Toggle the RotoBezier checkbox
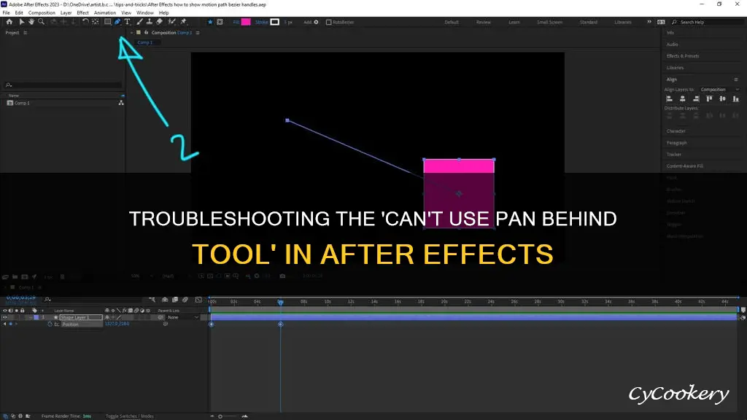The image size is (747, 420). pos(328,22)
